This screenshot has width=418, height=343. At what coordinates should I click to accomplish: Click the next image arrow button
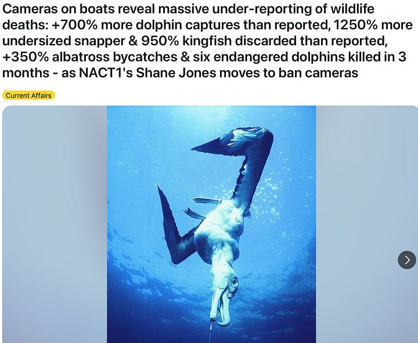point(407,260)
